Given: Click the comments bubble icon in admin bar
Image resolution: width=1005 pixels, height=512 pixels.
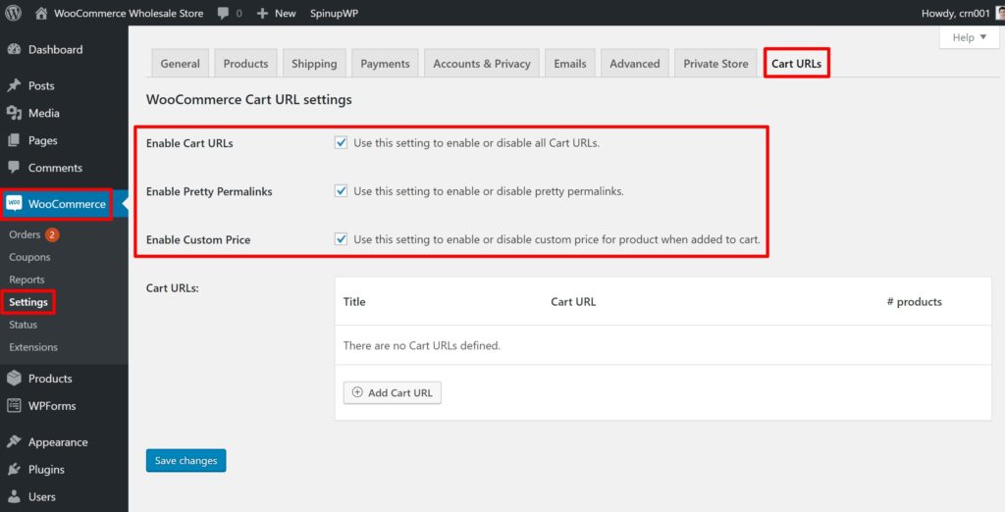Looking at the screenshot, I should tap(223, 13).
